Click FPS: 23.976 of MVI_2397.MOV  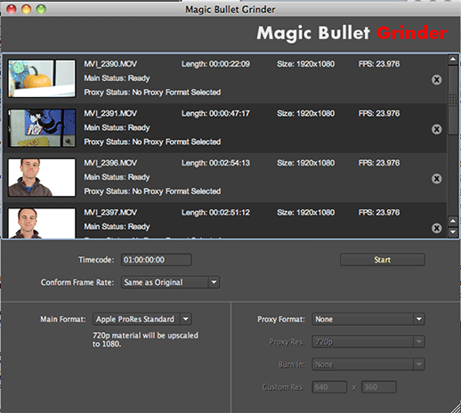pyautogui.click(x=379, y=213)
